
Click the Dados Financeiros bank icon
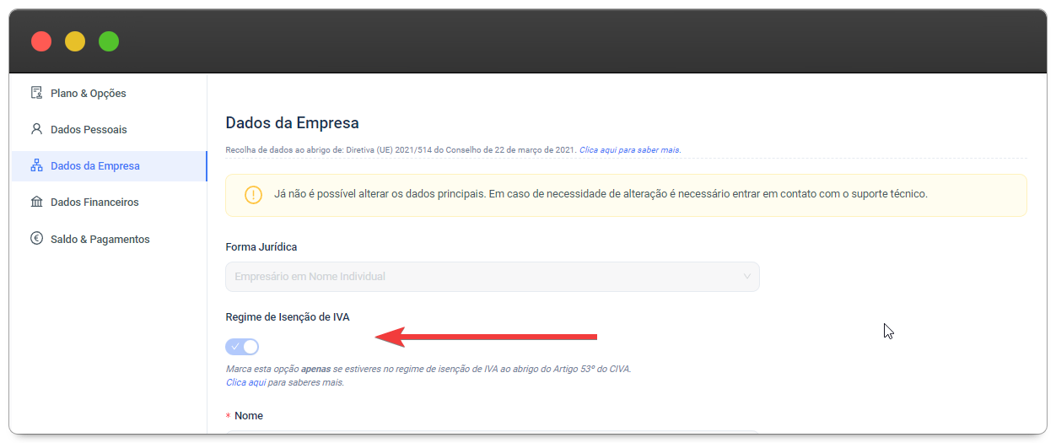(x=36, y=203)
